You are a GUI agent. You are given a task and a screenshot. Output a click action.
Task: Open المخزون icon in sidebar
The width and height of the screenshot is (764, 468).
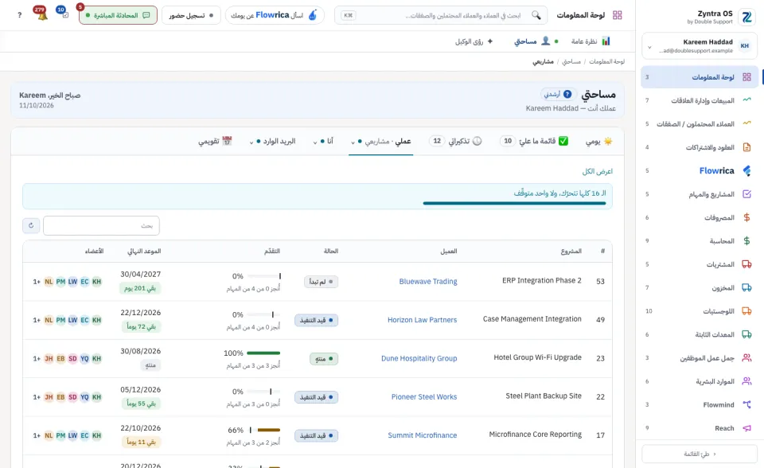pyautogui.click(x=746, y=287)
